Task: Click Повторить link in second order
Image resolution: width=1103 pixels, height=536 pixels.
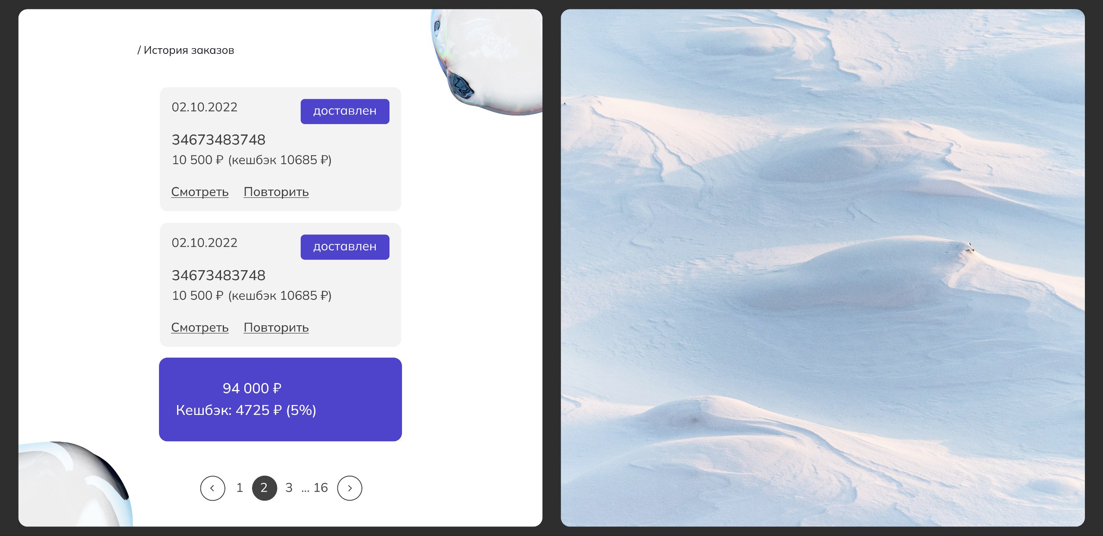Action: 276,327
